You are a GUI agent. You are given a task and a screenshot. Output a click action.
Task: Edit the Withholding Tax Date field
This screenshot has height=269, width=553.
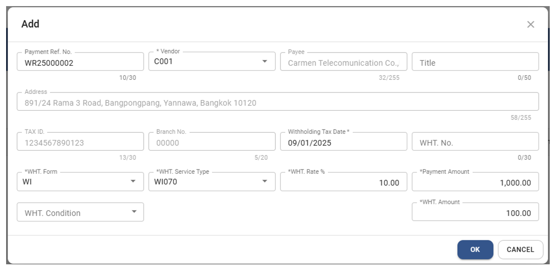(343, 143)
